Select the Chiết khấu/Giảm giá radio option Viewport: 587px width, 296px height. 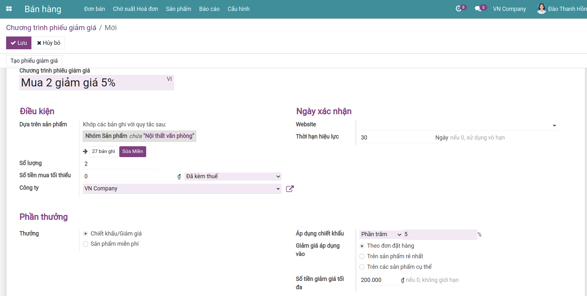[x=86, y=234]
